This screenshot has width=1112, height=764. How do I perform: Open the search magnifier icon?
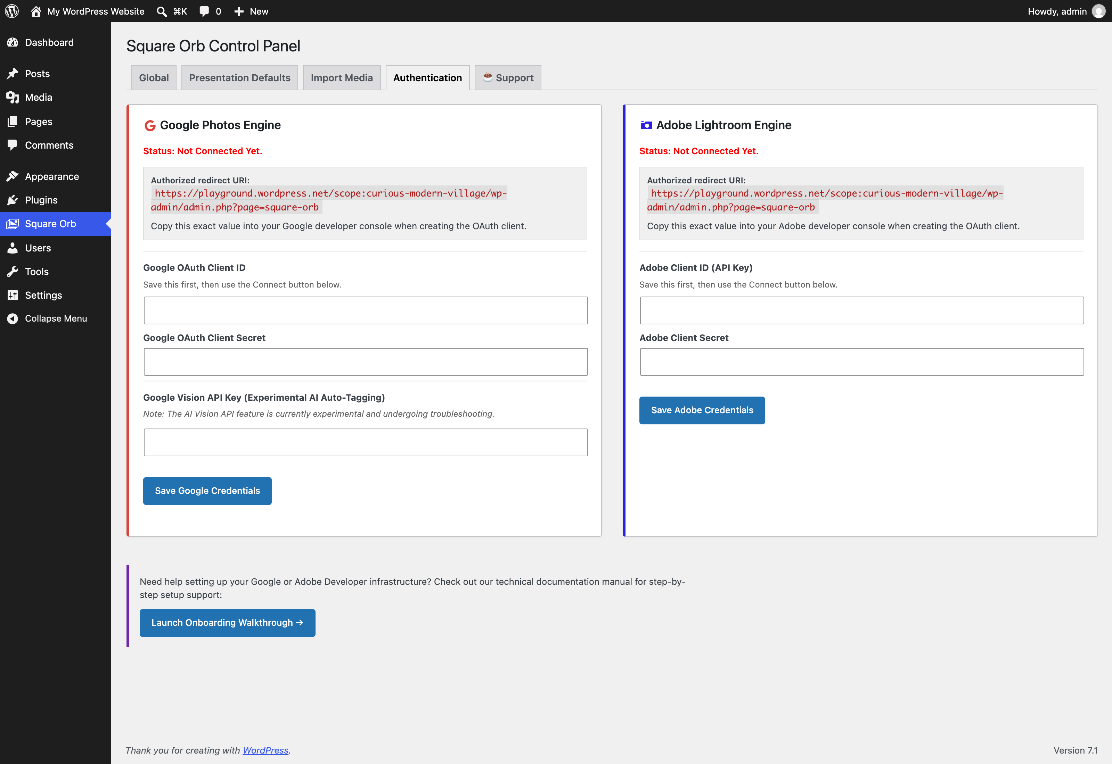[162, 11]
